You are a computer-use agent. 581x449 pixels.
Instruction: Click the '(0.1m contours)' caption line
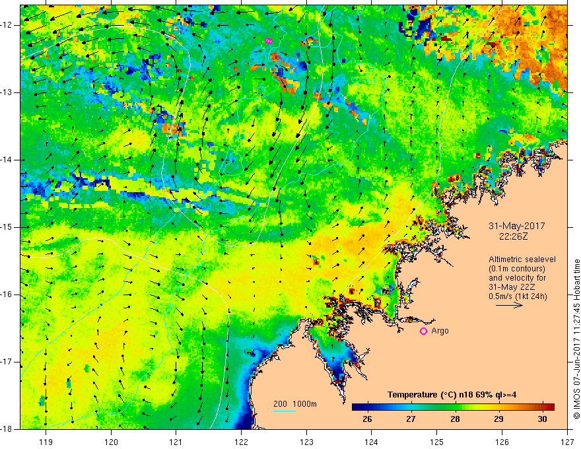(517, 269)
